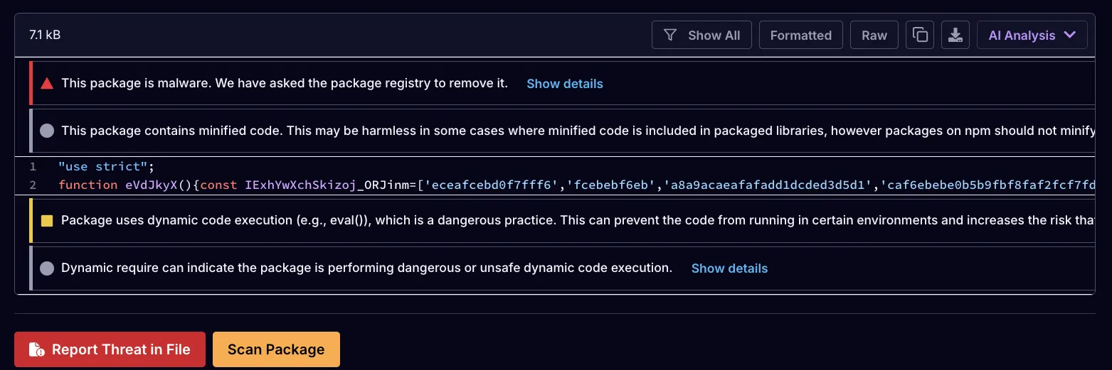This screenshot has height=370, width=1112.
Task: Click the AI Analysis chevron arrow
Action: click(1069, 35)
